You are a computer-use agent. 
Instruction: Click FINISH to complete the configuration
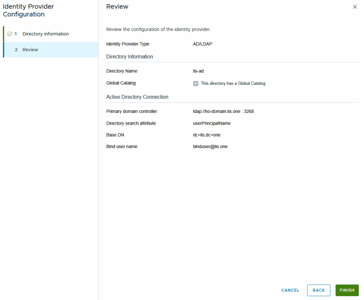[347, 290]
